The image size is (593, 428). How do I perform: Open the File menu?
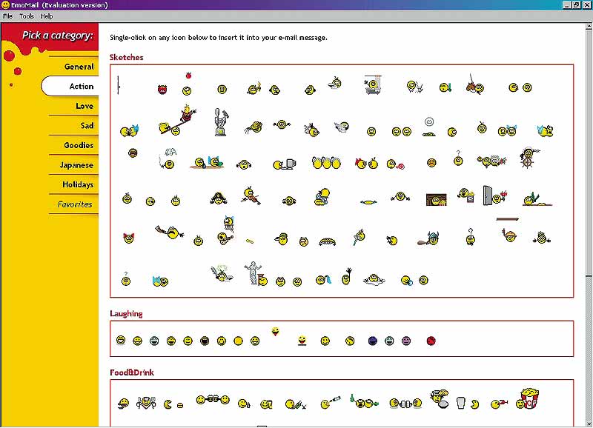tap(7, 16)
